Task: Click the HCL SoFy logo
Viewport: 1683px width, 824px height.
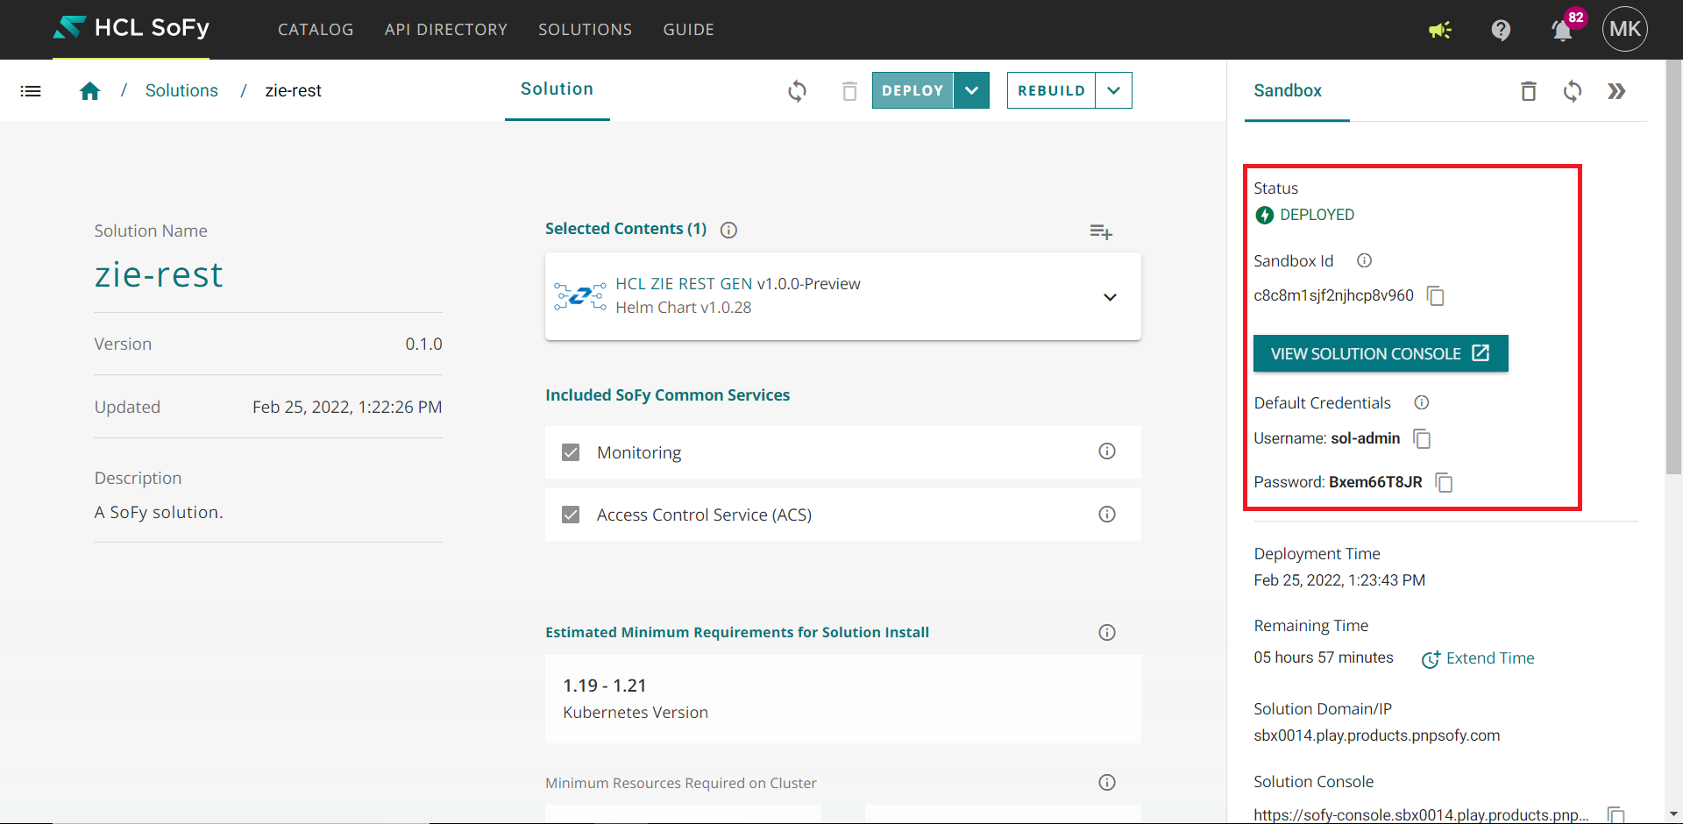Action: 131,28
